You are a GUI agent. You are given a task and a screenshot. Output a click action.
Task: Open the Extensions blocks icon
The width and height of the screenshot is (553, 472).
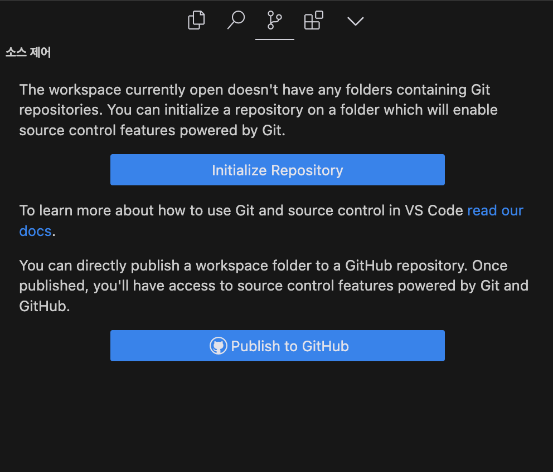[313, 20]
